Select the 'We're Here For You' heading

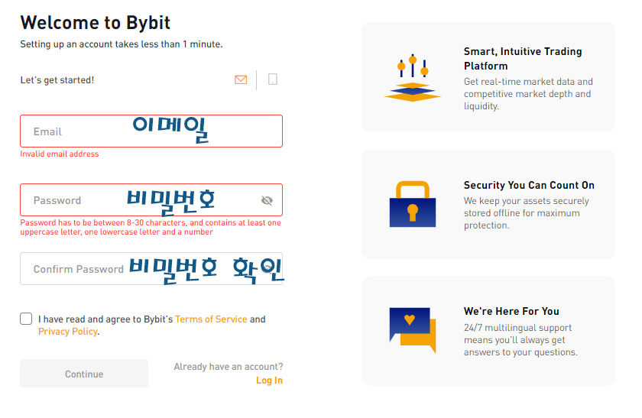point(511,311)
